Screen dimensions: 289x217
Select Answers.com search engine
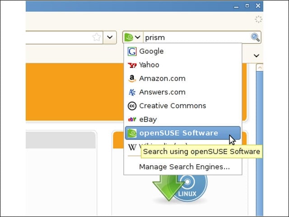click(x=182, y=92)
